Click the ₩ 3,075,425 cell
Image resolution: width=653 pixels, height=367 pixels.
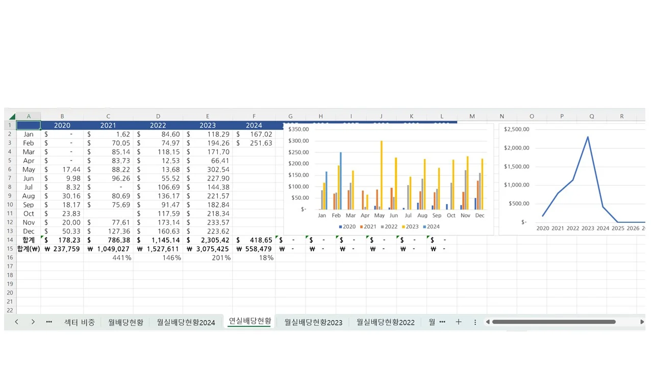[x=208, y=249]
